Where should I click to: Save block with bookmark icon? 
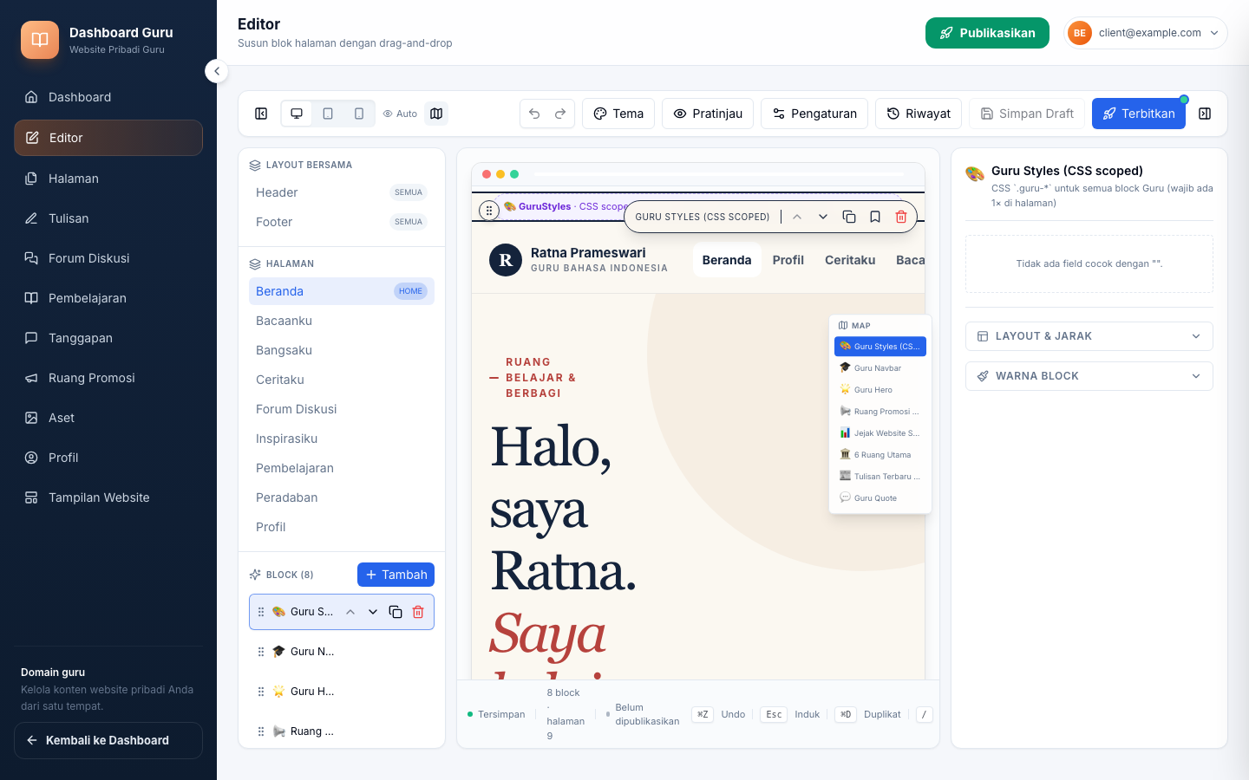coord(875,217)
